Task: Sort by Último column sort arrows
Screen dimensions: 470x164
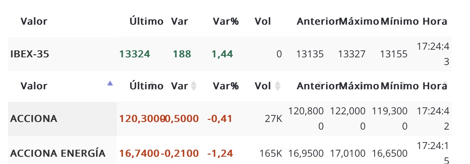Action: (152, 86)
